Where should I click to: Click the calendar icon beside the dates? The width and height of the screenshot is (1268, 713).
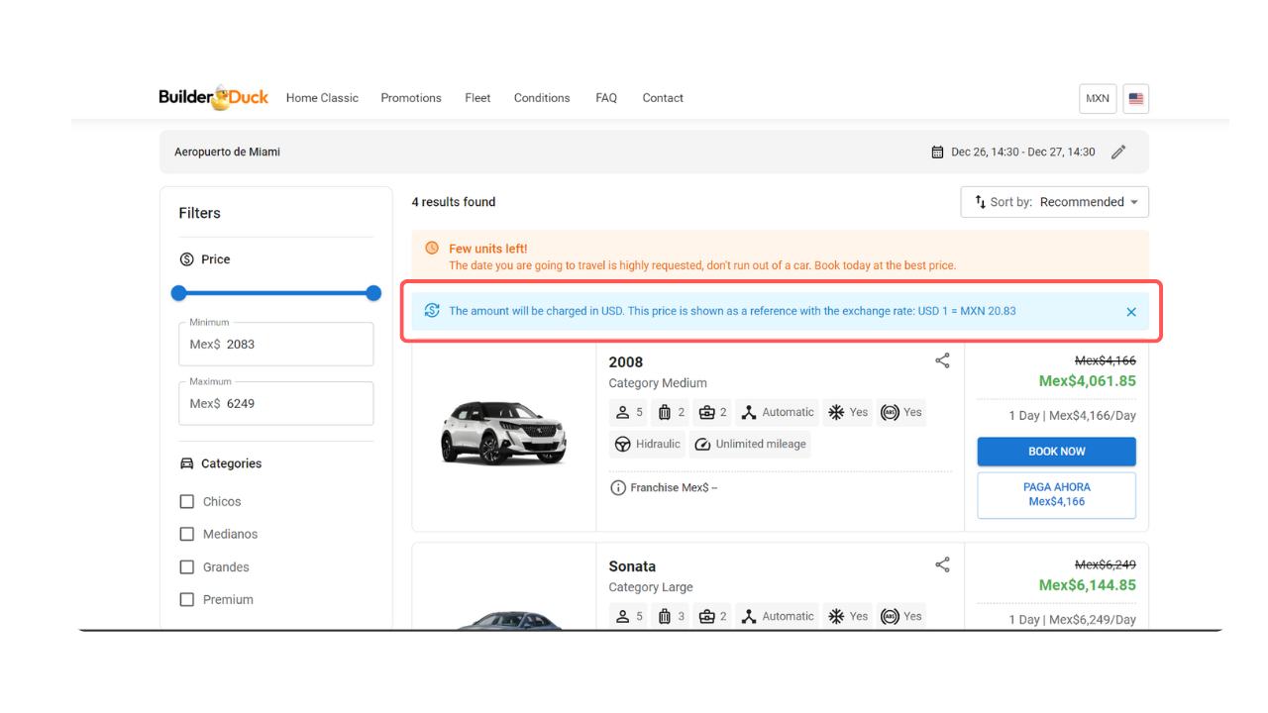(x=937, y=153)
